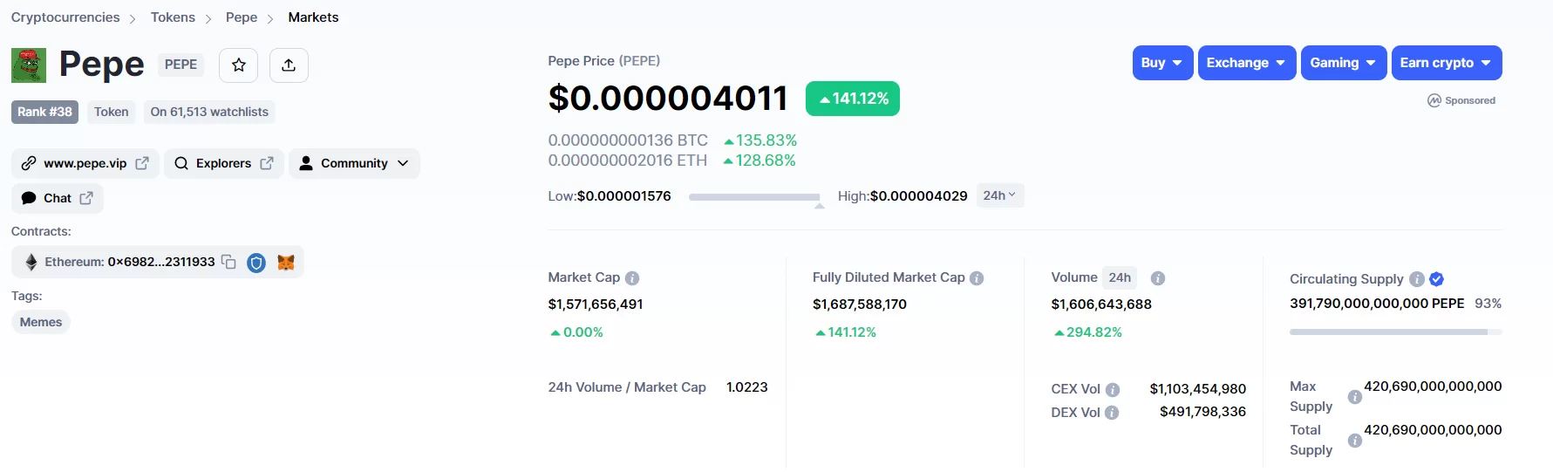This screenshot has height=472, width=1553.
Task: Click the share upload icon
Action: pos(289,65)
